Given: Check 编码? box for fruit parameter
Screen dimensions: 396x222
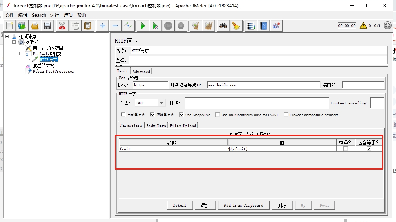Looking at the screenshot, I should click(x=346, y=149).
